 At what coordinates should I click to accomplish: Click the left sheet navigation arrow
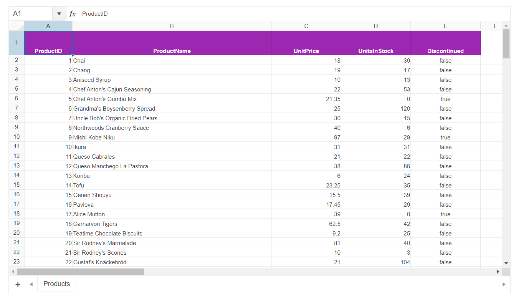[x=31, y=284]
